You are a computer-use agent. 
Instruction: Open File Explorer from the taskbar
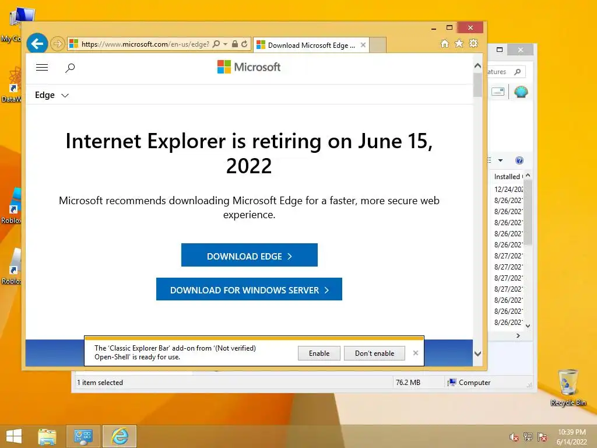point(47,436)
